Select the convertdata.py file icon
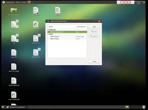This screenshot has width=148, height=110. (14, 82)
